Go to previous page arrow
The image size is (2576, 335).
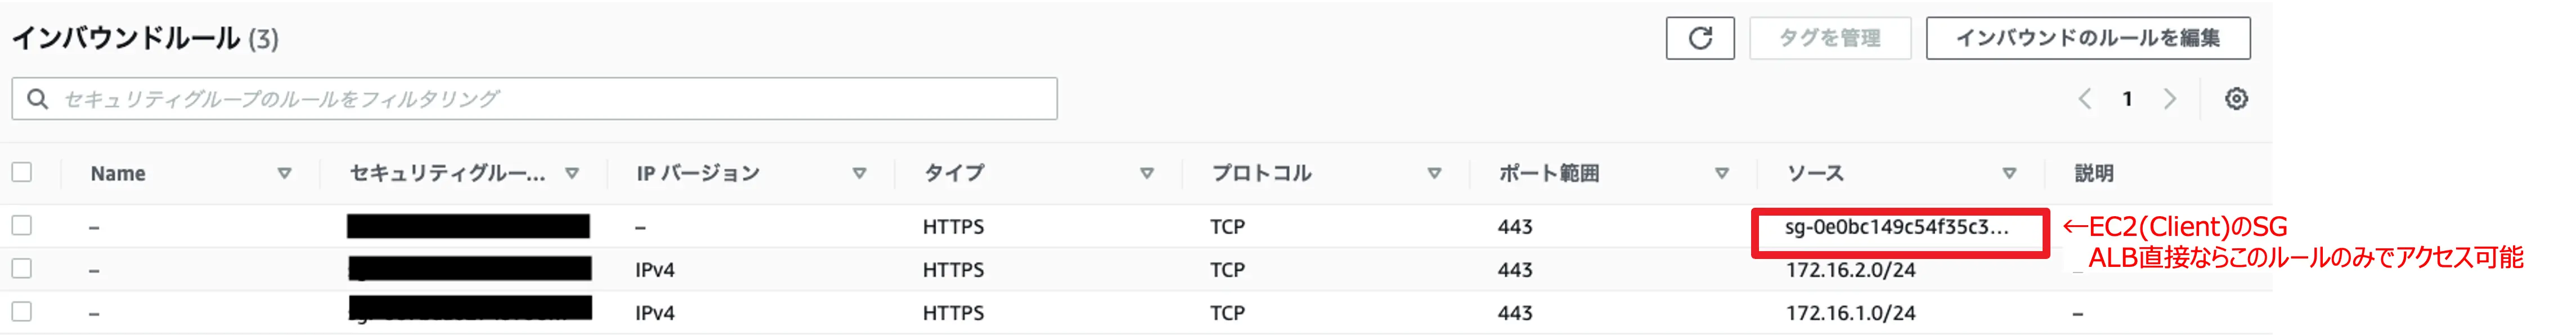click(2085, 99)
